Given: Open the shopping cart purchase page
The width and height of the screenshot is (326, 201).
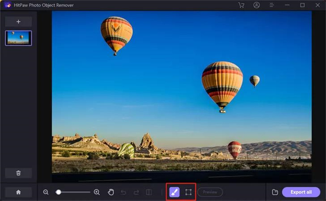Looking at the screenshot, I should point(241,5).
